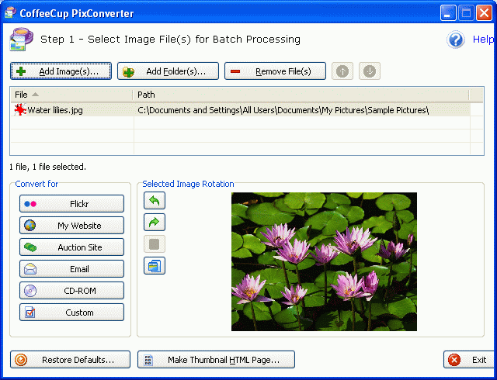Click the PixConverter logo icon
The width and height of the screenshot is (497, 380).
[x=21, y=40]
